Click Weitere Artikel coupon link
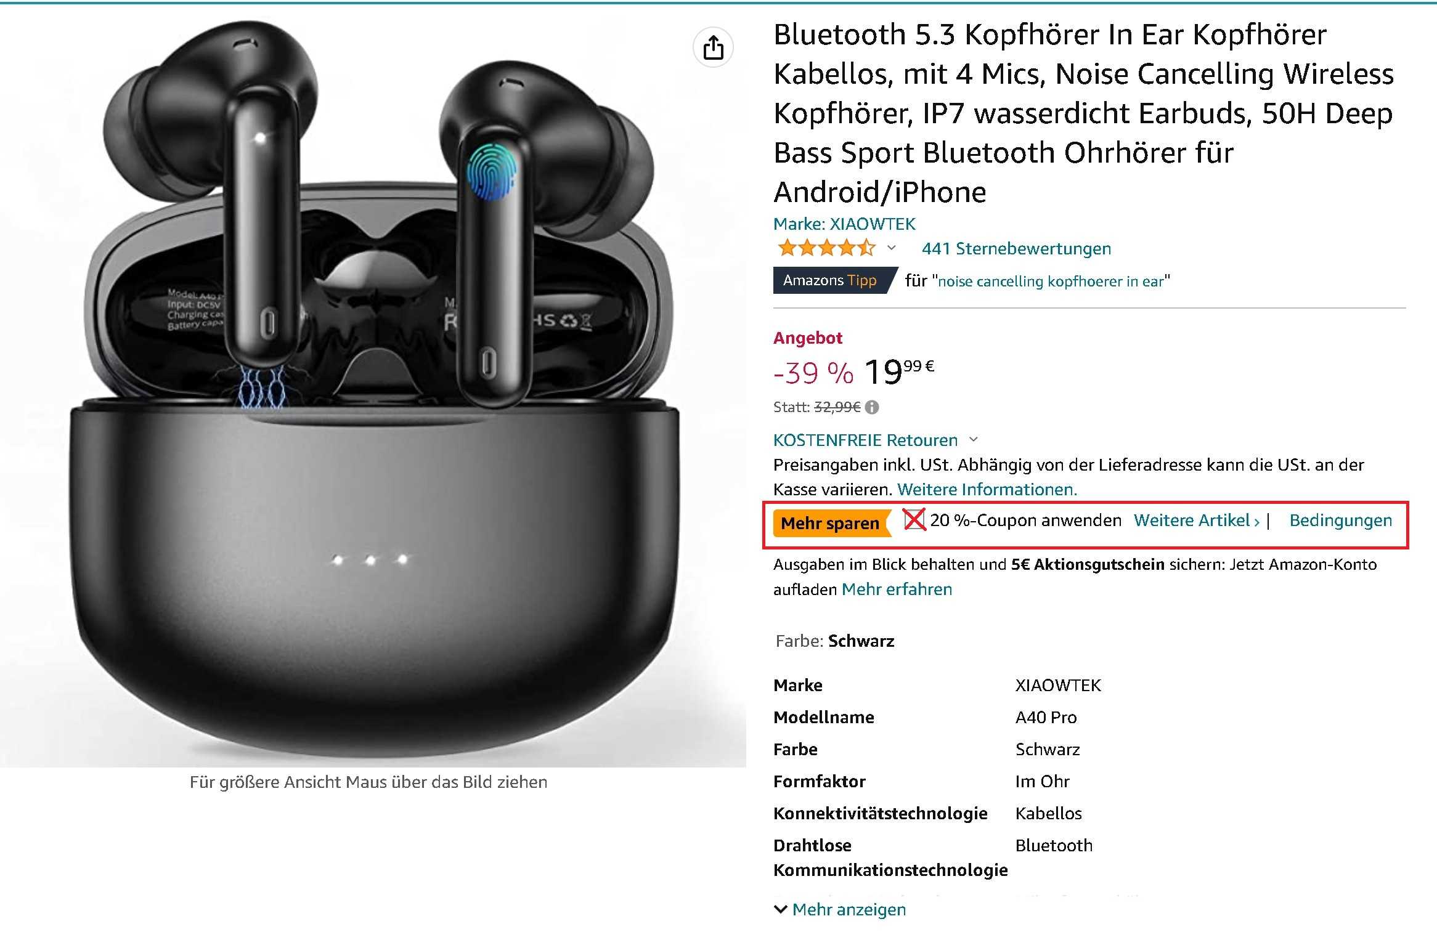This screenshot has width=1437, height=932. pyautogui.click(x=1197, y=520)
